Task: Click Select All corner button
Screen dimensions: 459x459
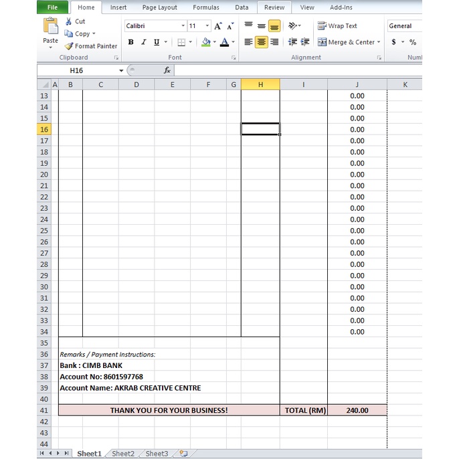Action: 44,84
